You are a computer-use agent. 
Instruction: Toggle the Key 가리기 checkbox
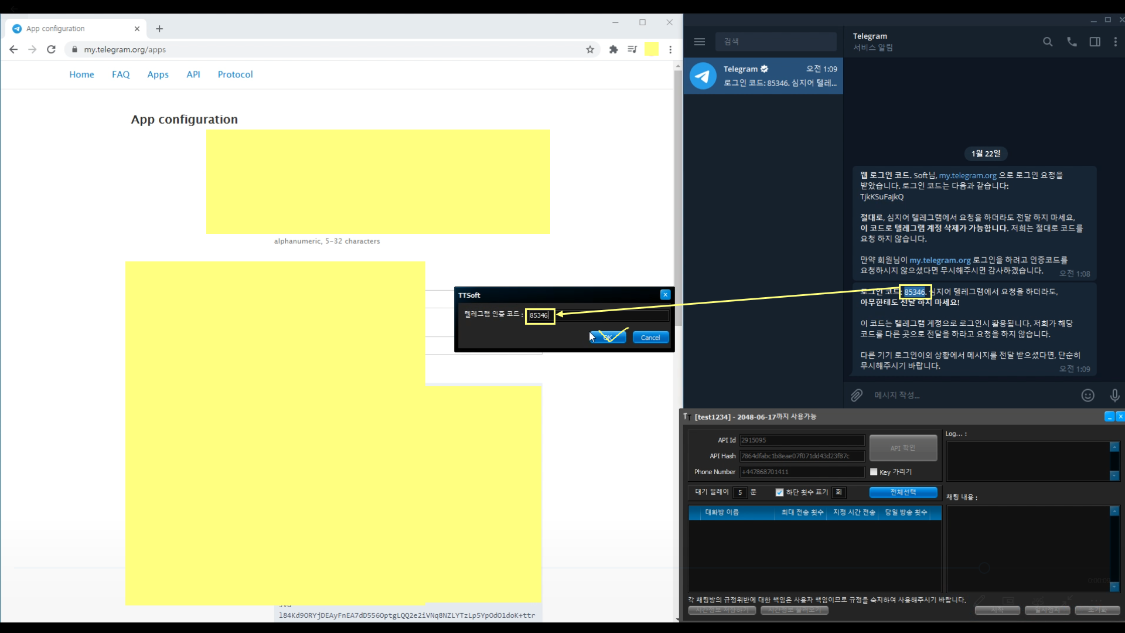[x=874, y=472]
